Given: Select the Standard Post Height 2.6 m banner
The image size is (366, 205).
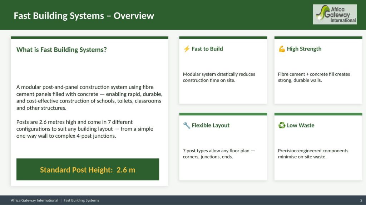Looking at the screenshot, I should coord(88,170).
